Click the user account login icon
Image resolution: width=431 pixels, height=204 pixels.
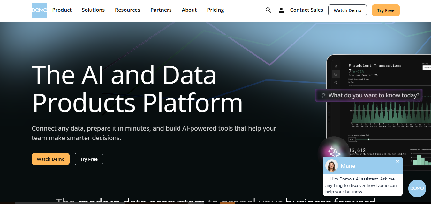(281, 10)
